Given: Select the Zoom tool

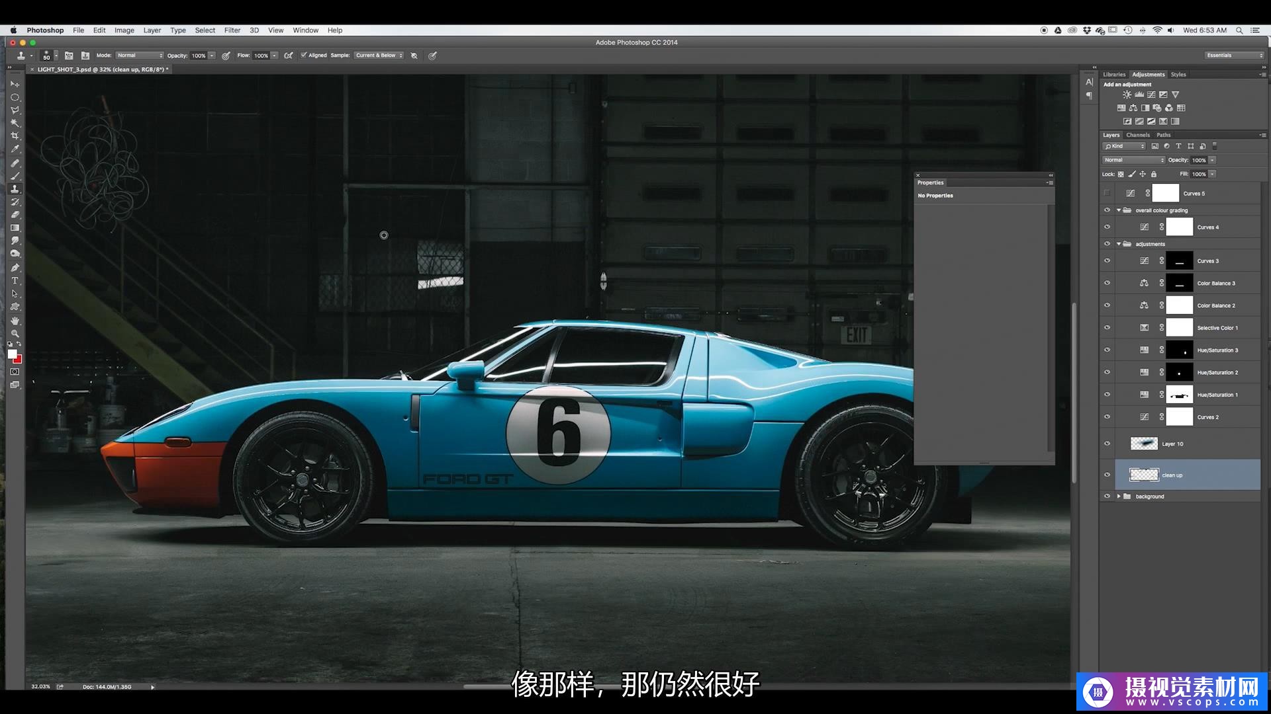Looking at the screenshot, I should [x=15, y=333].
